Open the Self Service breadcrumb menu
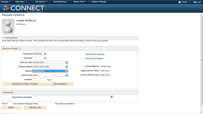This screenshot has width=203, height=114. [x=41, y=2]
